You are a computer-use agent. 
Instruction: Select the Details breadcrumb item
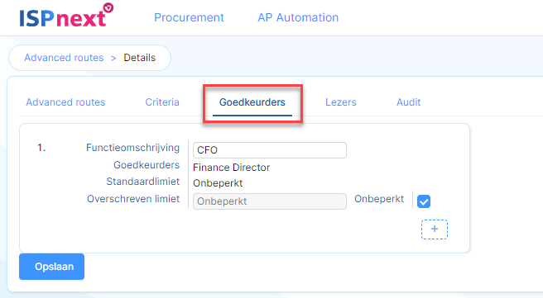point(140,58)
